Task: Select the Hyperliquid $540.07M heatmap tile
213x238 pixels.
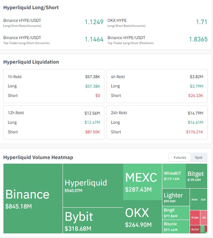Action: click(93, 185)
